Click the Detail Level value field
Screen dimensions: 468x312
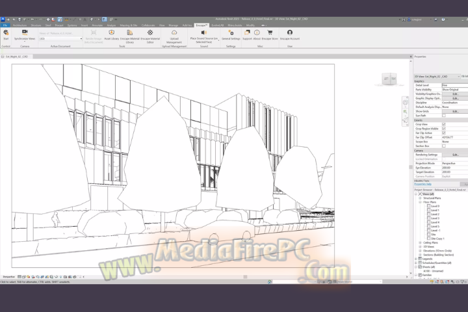pos(455,85)
